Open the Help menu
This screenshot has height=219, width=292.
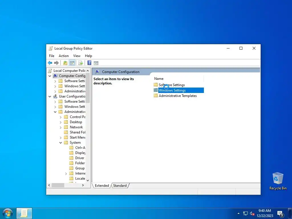point(88,56)
